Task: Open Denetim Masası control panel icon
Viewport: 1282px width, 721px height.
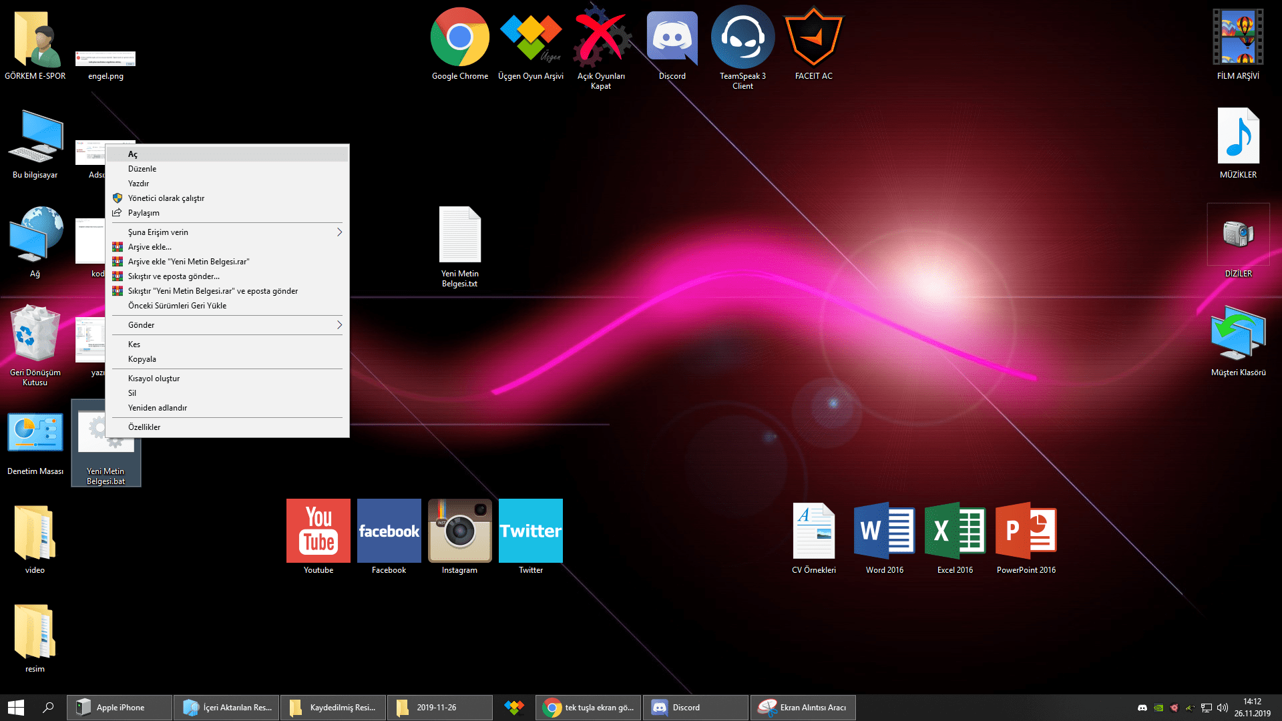Action: [35, 442]
